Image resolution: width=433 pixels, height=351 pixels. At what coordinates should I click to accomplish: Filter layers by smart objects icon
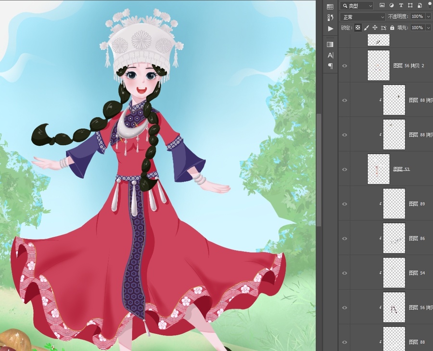(420, 5)
